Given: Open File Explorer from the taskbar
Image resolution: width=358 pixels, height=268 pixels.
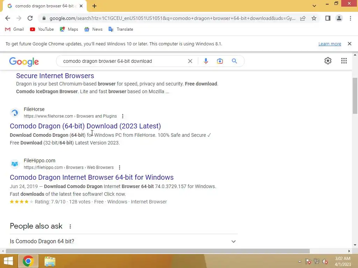Looking at the screenshot, I should pos(50,261).
